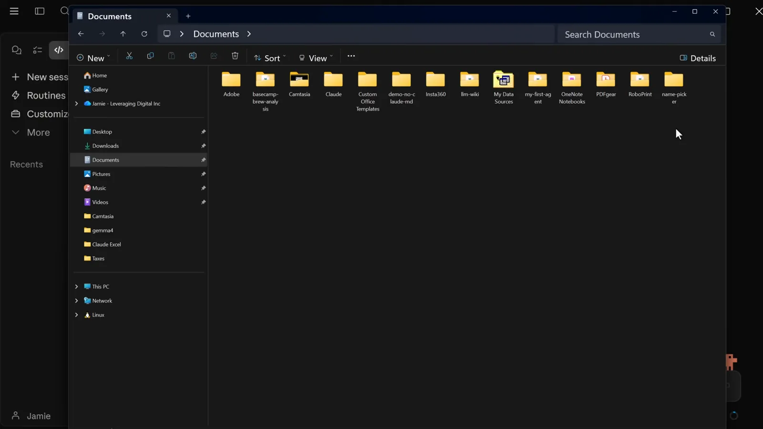The height and width of the screenshot is (429, 763).
Task: Unpin Pictures from Quick access
Action: [x=203, y=174]
